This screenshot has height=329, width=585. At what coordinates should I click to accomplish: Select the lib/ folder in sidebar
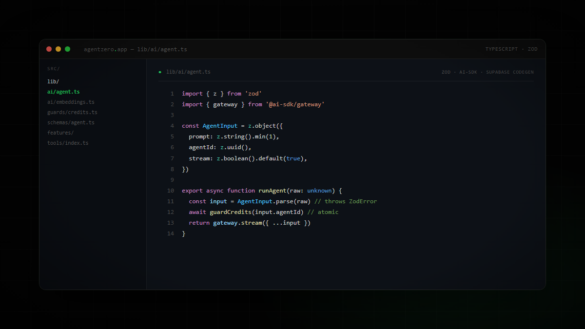point(53,81)
